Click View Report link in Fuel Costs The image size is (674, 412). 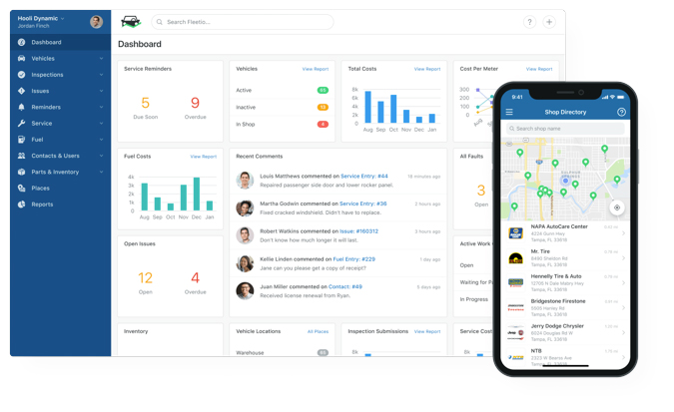click(203, 157)
